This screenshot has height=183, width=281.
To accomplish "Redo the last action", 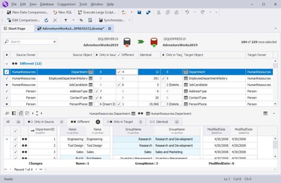I will pyautogui.click(x=203, y=12).
